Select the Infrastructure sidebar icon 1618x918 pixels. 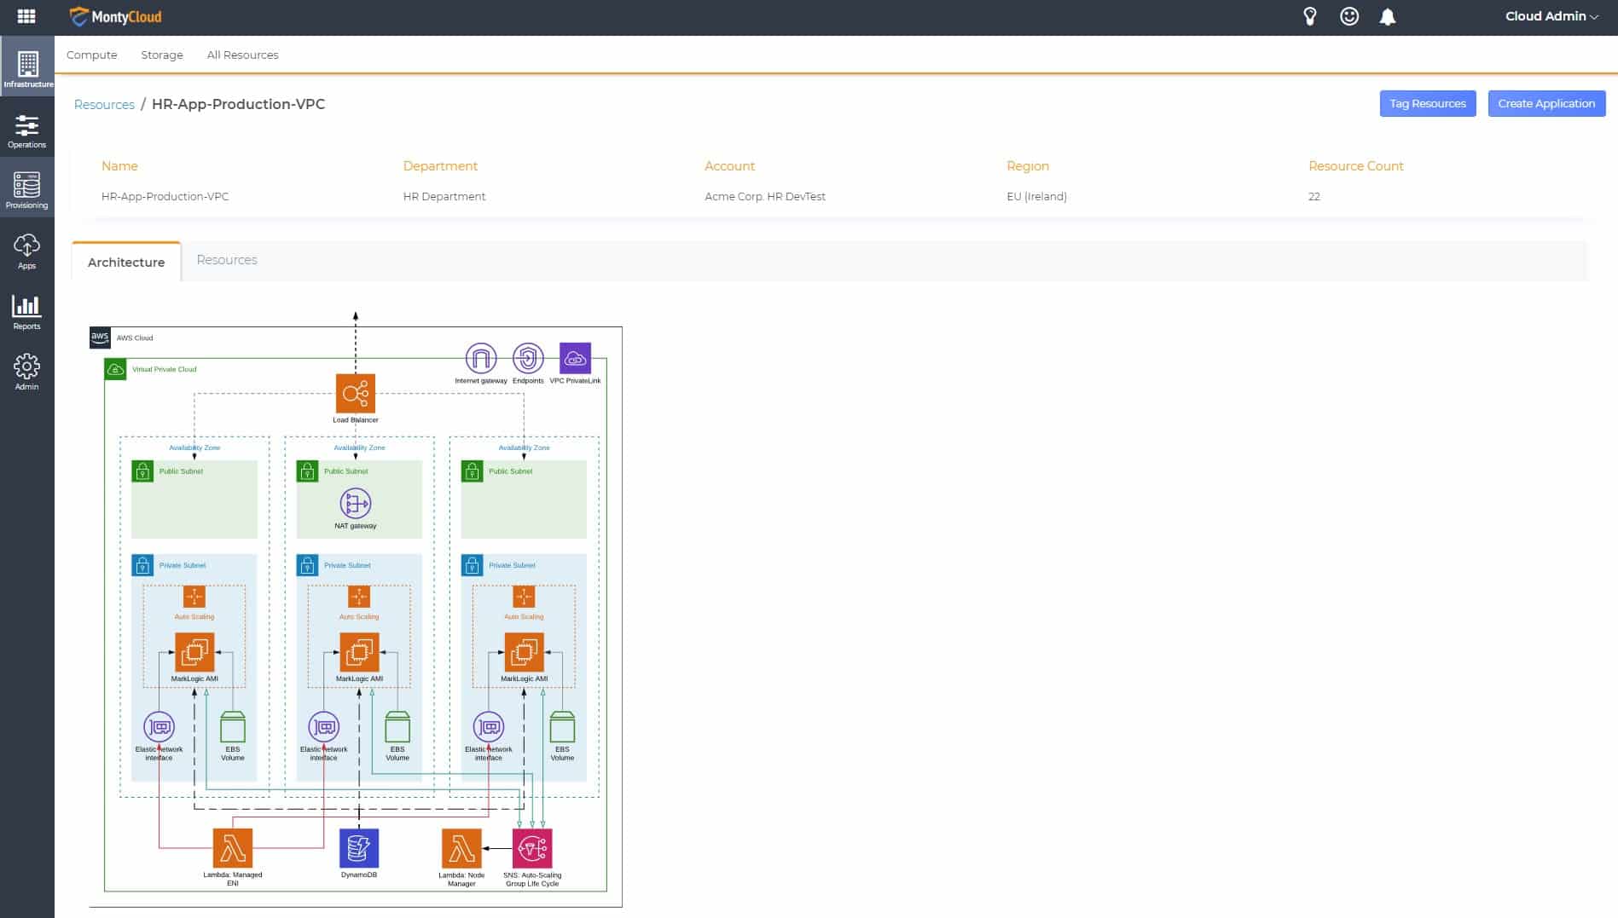(27, 69)
